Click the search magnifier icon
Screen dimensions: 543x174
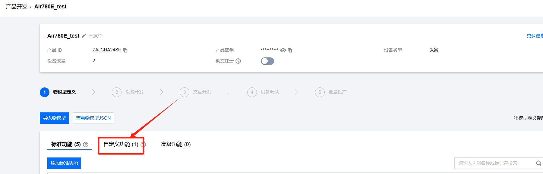(x=538, y=163)
